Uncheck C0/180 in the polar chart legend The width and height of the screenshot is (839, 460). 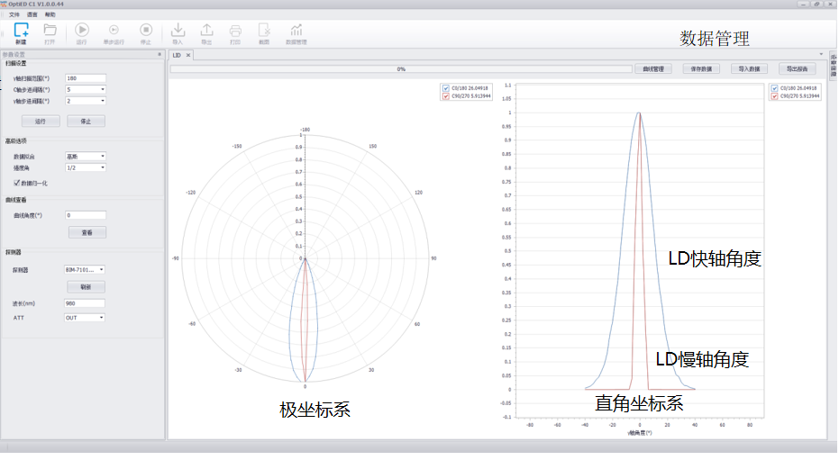(445, 88)
